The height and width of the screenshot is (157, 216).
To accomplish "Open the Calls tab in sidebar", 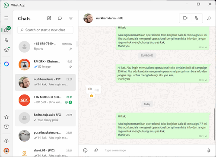I will click(x=6, y=40).
